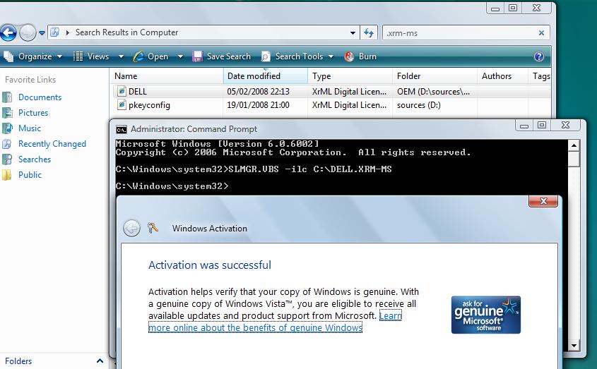This screenshot has width=597, height=369.
Task: Open Documents favorite link
Action: [40, 97]
